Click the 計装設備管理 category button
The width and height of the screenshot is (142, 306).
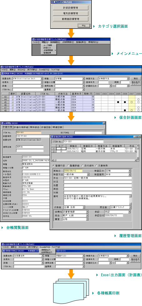(71, 8)
